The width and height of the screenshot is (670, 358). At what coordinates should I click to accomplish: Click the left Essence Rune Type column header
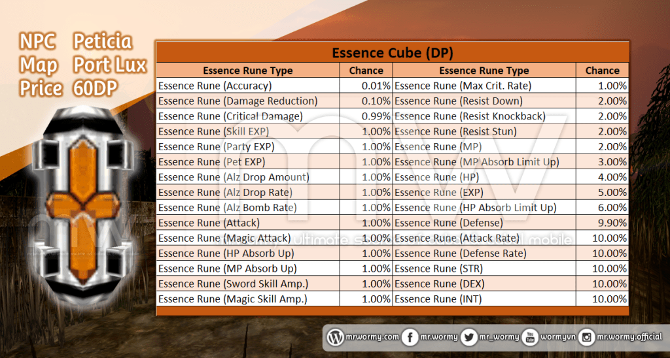point(247,71)
